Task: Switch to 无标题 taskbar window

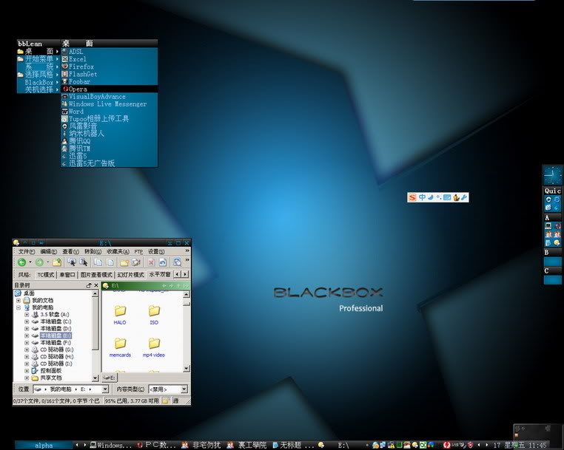Action: (293, 446)
